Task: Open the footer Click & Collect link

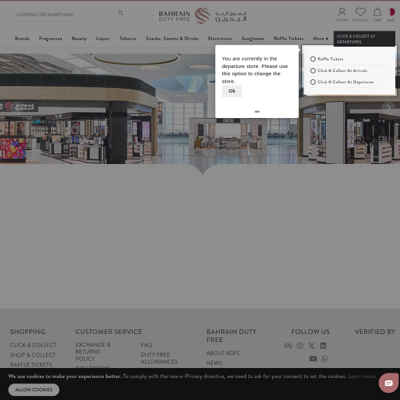Action: point(33,345)
